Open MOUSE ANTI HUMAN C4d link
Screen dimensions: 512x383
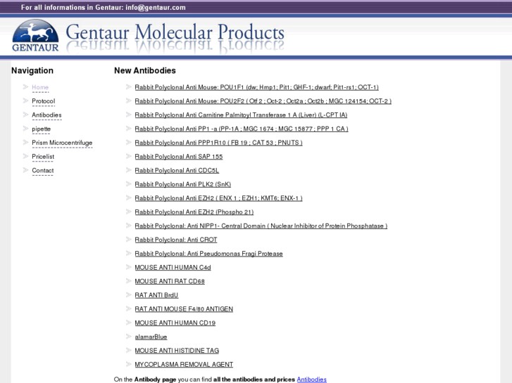[x=173, y=268]
